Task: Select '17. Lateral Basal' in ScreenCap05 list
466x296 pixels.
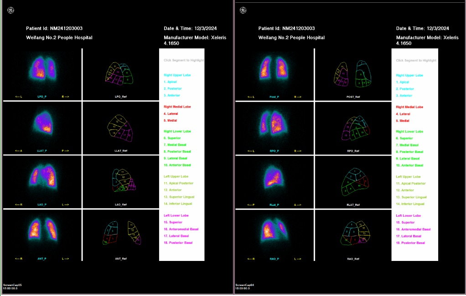Action: tap(176, 236)
